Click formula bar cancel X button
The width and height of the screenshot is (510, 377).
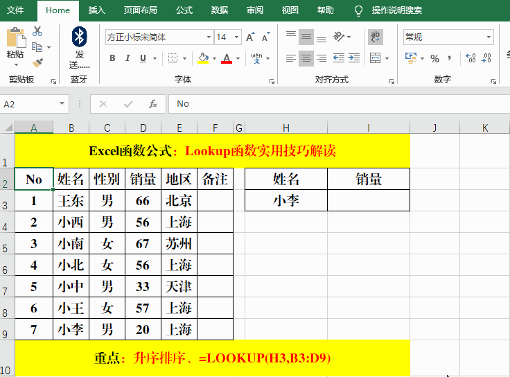click(103, 104)
